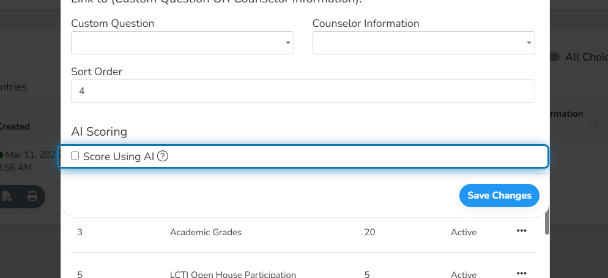Click Active status in Academic Grades row
This screenshot has height=278, width=608.
coord(464,232)
